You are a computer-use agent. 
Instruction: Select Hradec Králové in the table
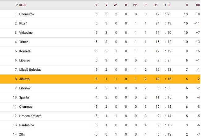30,116
